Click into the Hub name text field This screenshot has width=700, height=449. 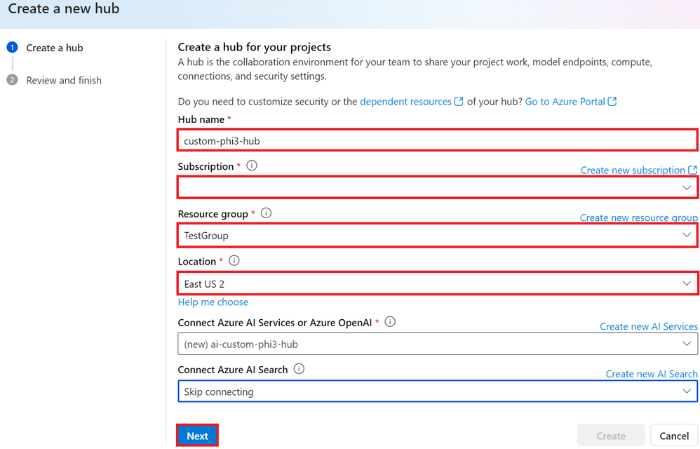[437, 140]
